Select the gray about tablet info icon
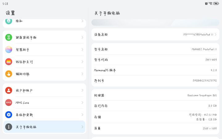The height and width of the screenshot is (139, 222). 9,127
